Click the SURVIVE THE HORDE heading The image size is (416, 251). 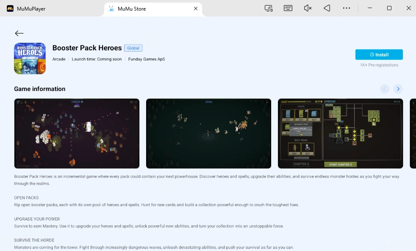pos(34,240)
